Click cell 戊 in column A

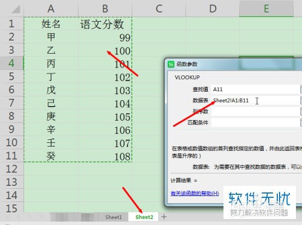51,90
